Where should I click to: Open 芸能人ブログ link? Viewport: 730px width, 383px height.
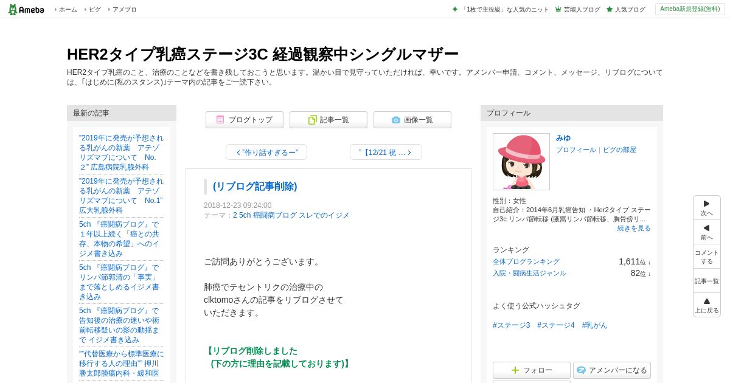[x=582, y=9]
